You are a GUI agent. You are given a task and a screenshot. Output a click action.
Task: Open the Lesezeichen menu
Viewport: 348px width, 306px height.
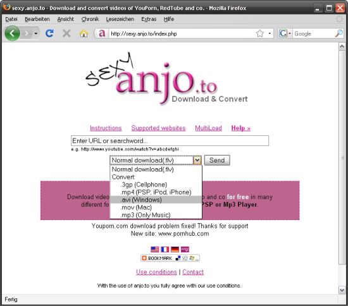120,19
